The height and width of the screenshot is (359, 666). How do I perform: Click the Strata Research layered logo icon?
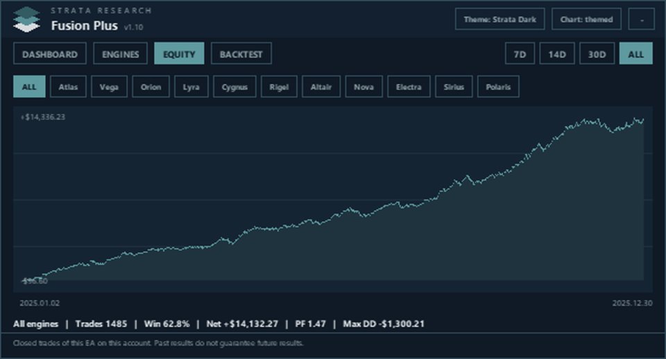(26, 19)
